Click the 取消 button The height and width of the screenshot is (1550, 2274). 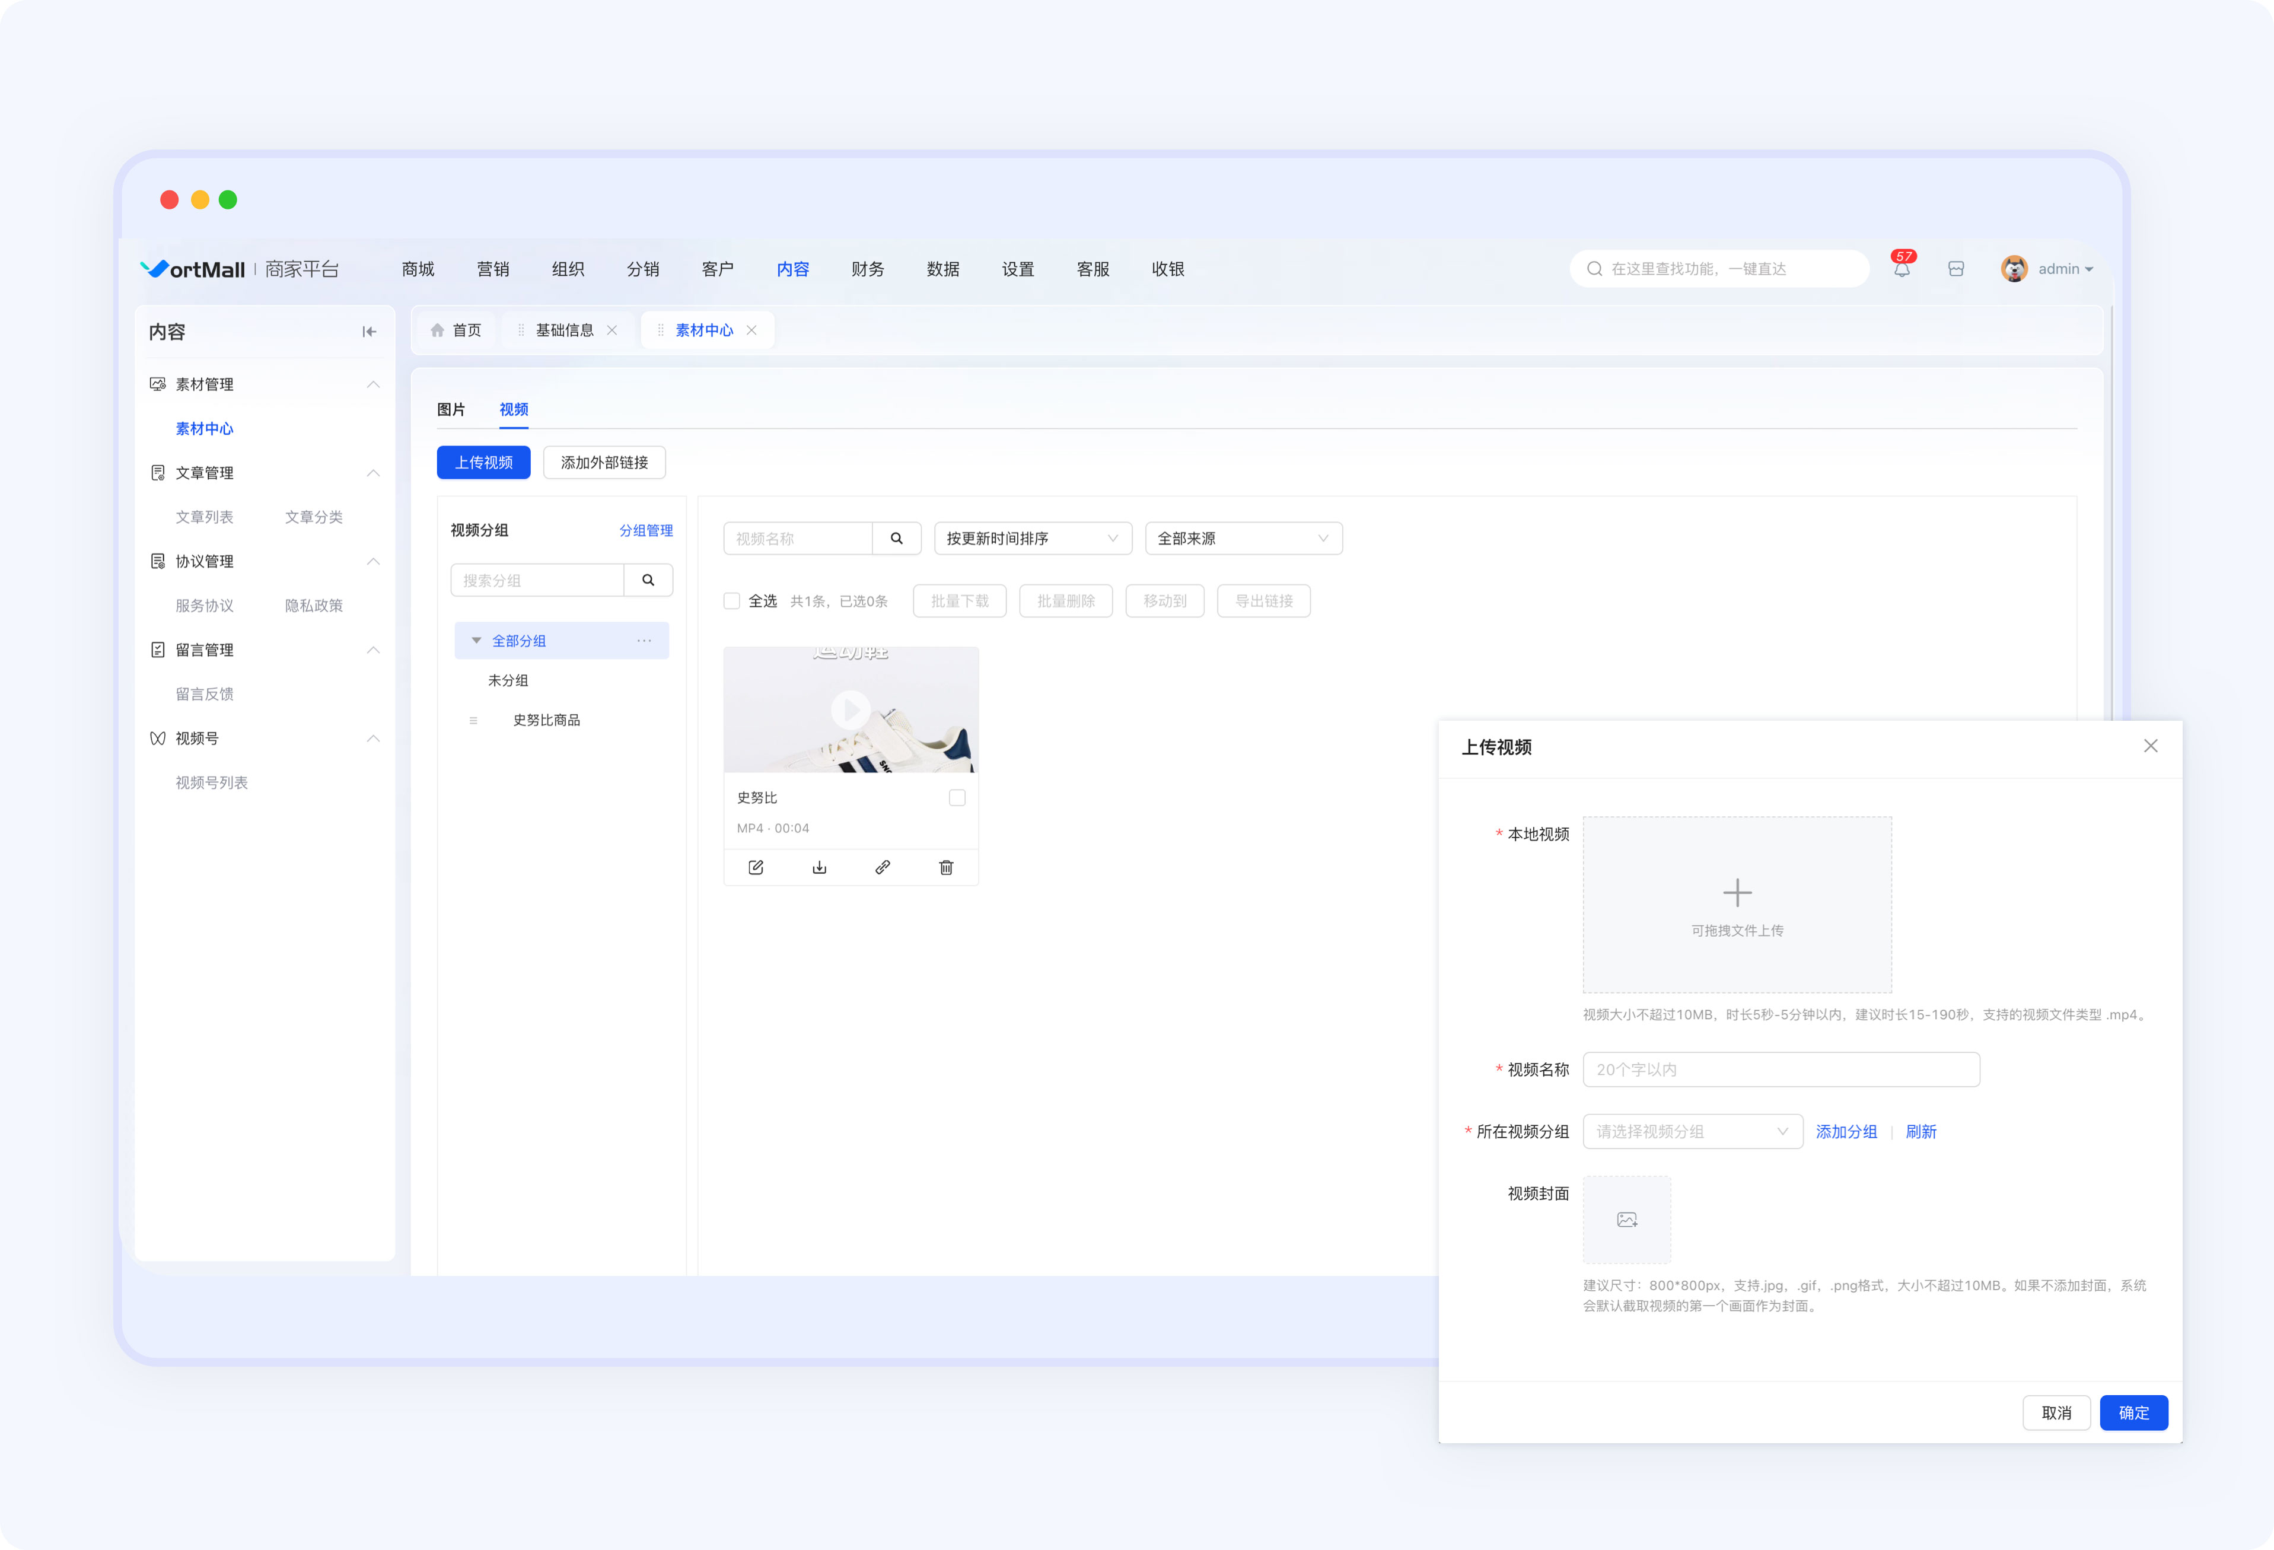[2056, 1412]
